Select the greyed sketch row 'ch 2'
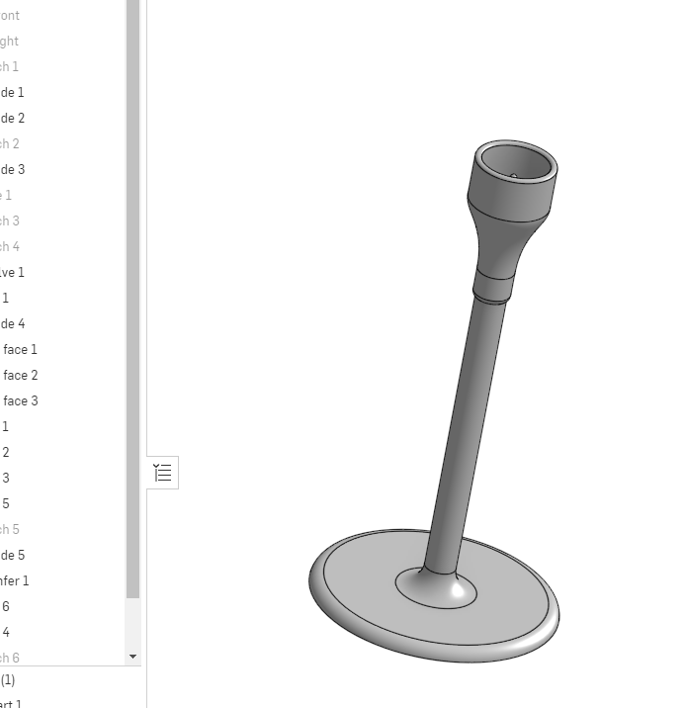Image resolution: width=684 pixels, height=708 pixels. pyautogui.click(x=62, y=144)
